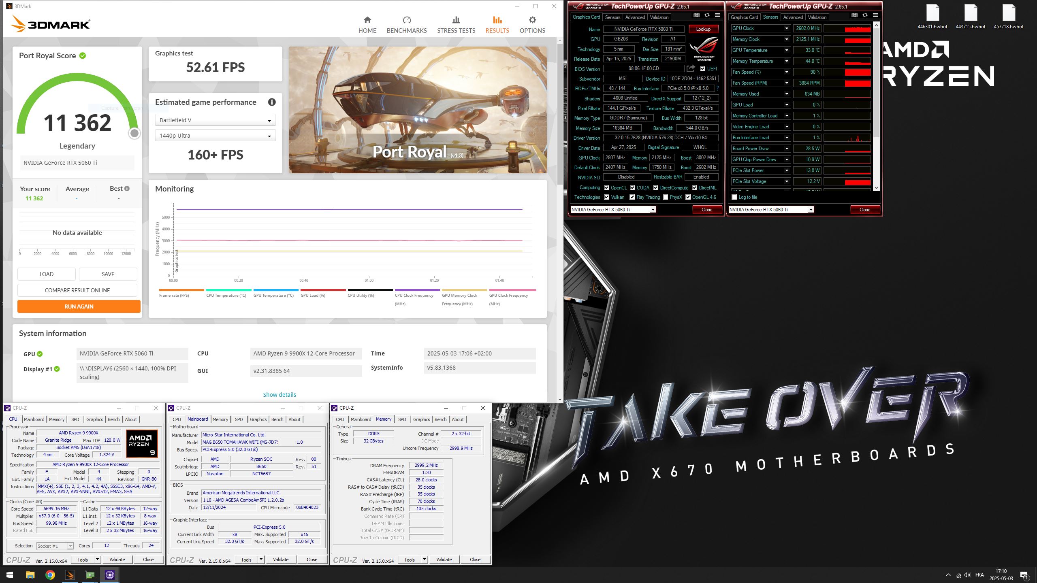Open the Benchmarks section in 3DMark
1037x583 pixels.
coord(407,25)
